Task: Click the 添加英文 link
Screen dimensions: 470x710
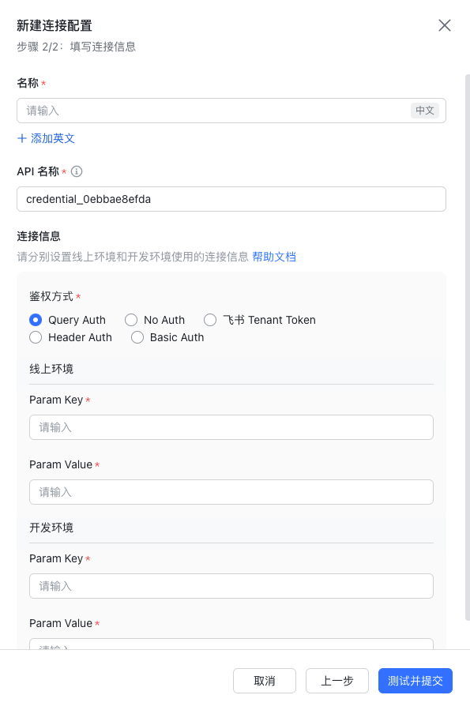Action: pos(52,138)
